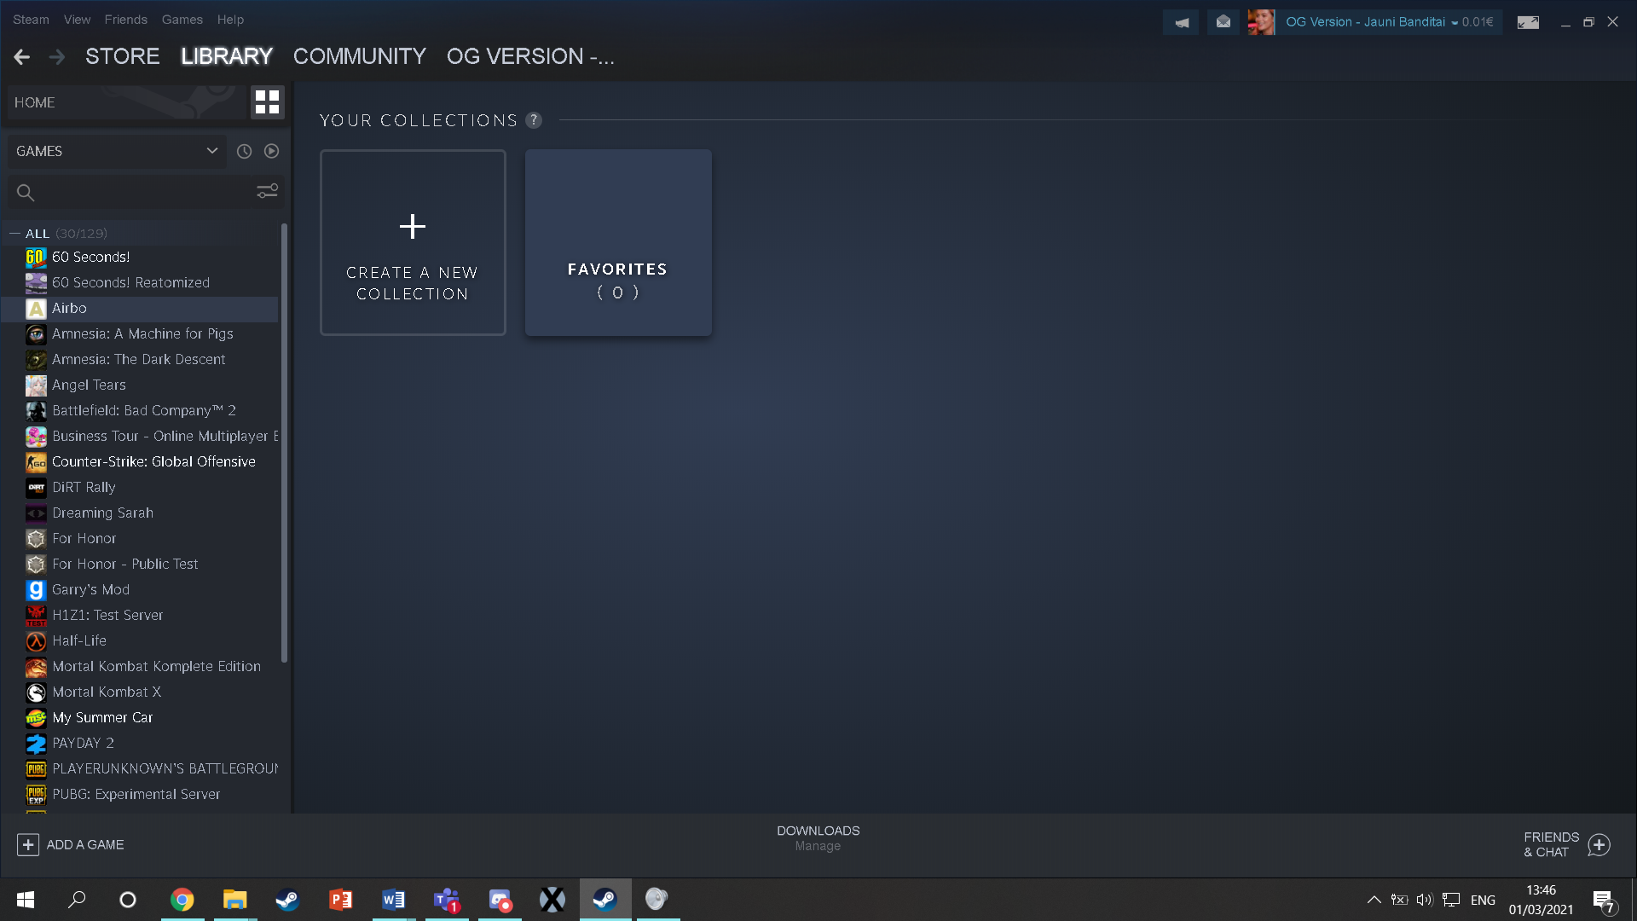Screen dimensions: 1637x921
Task: Click the Add a Game plus icon
Action: (28, 844)
